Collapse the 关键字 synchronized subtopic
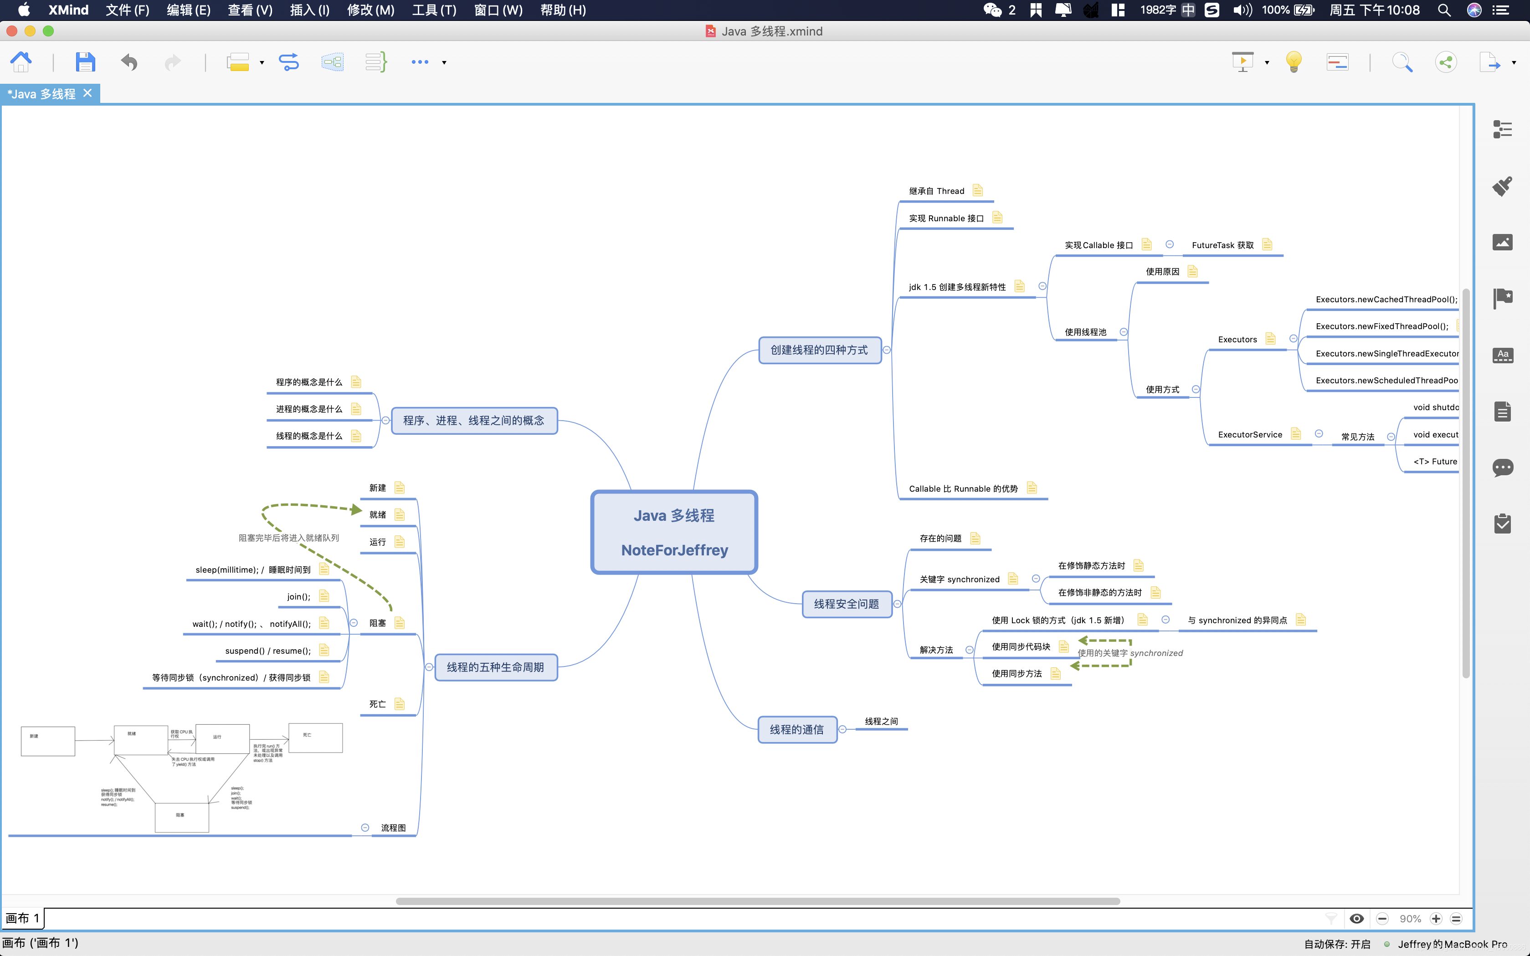Viewport: 1530px width, 956px height. (1036, 579)
